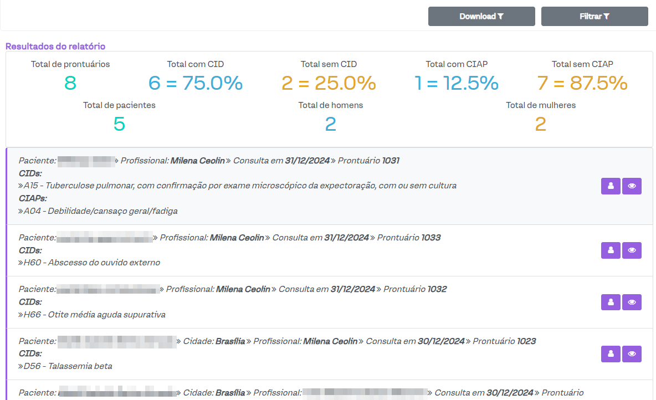Click the D56 Talassemia beta diagnosis
The image size is (656, 400).
click(68, 366)
